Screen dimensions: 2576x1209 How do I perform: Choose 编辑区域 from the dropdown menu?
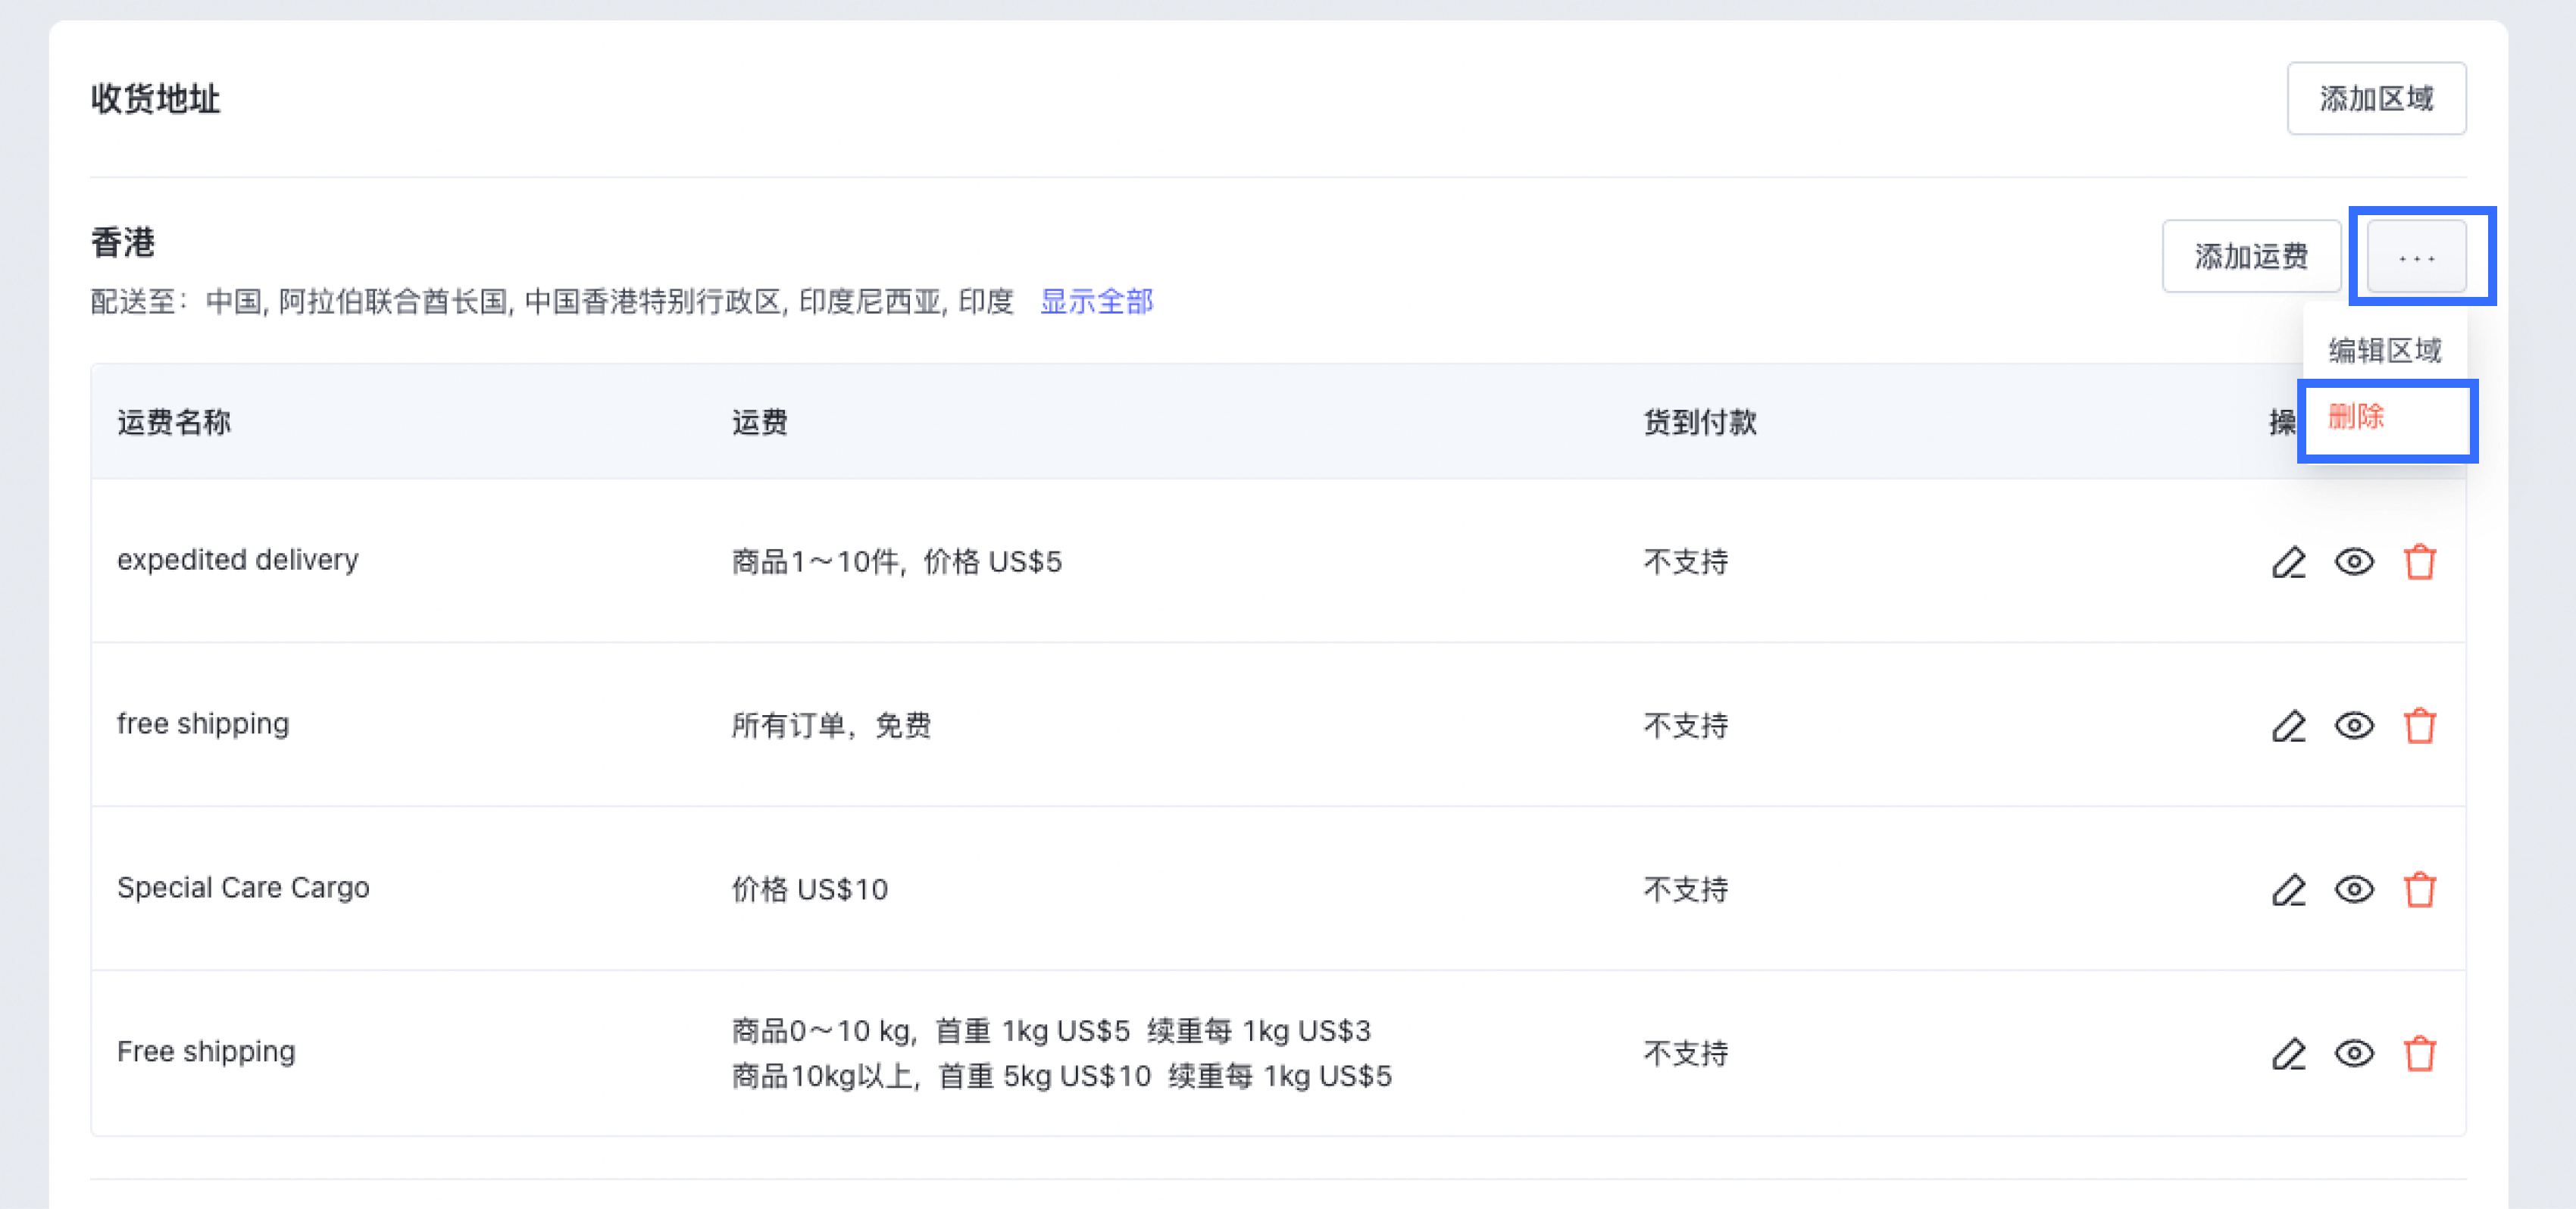tap(2384, 350)
